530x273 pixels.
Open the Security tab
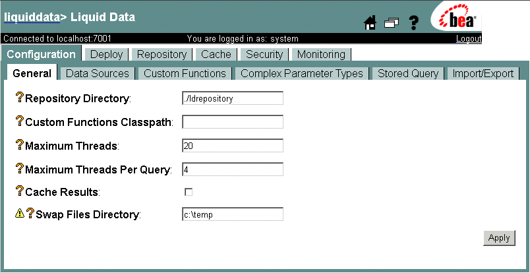(264, 55)
